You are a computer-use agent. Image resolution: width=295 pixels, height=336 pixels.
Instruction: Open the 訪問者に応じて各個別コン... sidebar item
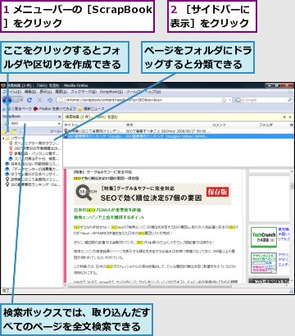32,179
